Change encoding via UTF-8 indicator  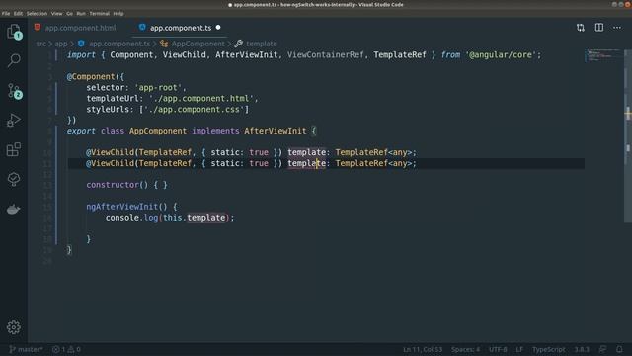[498, 349]
